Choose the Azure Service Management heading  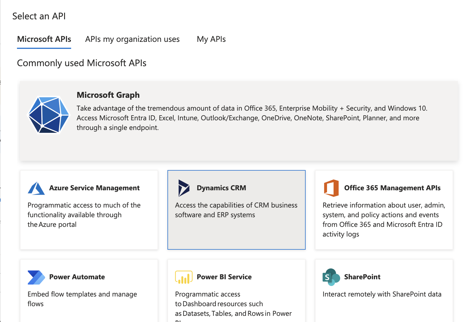click(x=94, y=188)
